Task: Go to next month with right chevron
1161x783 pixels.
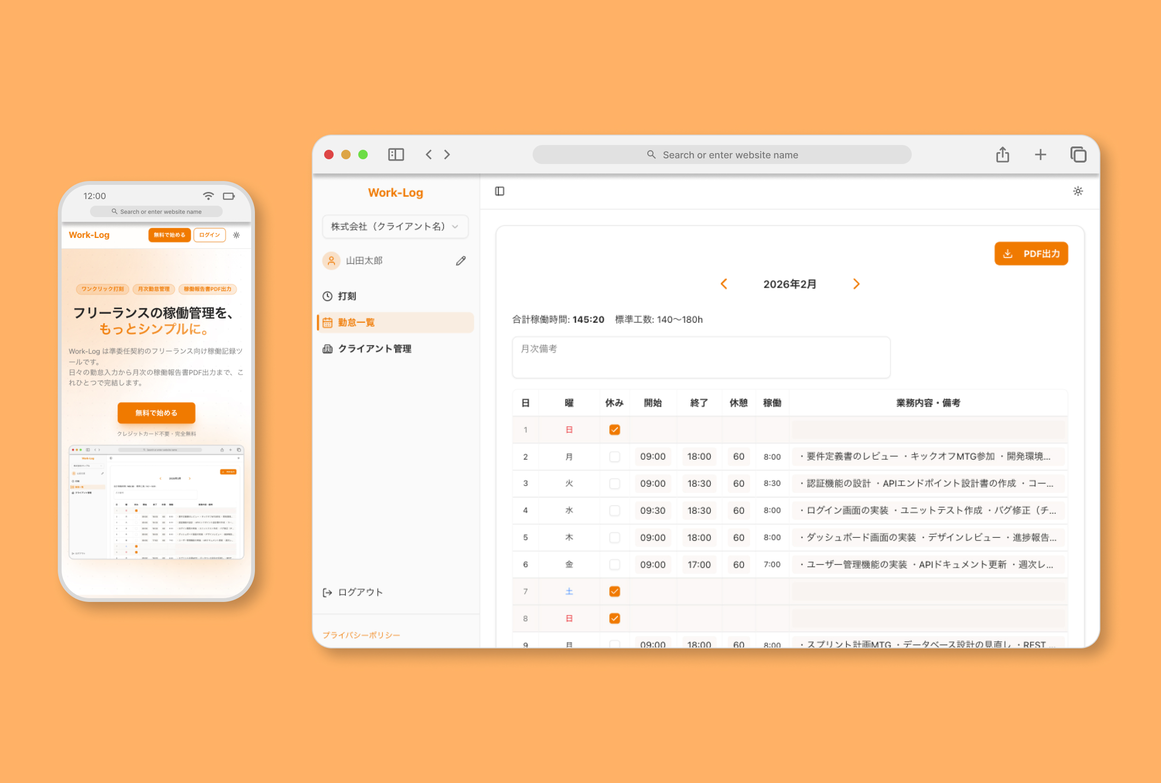Action: (856, 283)
